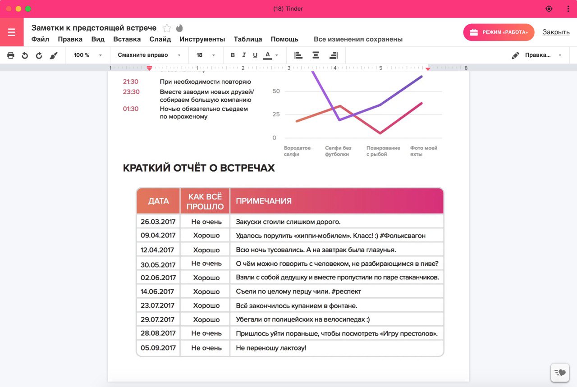Open the zoom 100 % dropdown
Image resolution: width=577 pixels, height=387 pixels.
point(88,55)
